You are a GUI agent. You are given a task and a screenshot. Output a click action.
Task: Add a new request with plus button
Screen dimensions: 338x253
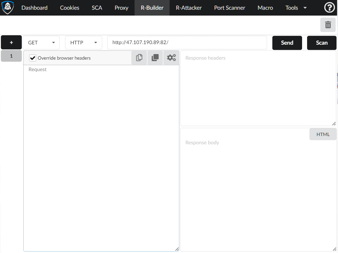coord(11,43)
